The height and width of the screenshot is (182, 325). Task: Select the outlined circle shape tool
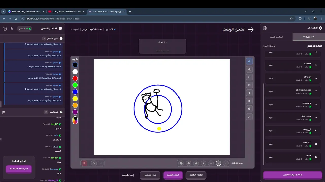coord(249,77)
